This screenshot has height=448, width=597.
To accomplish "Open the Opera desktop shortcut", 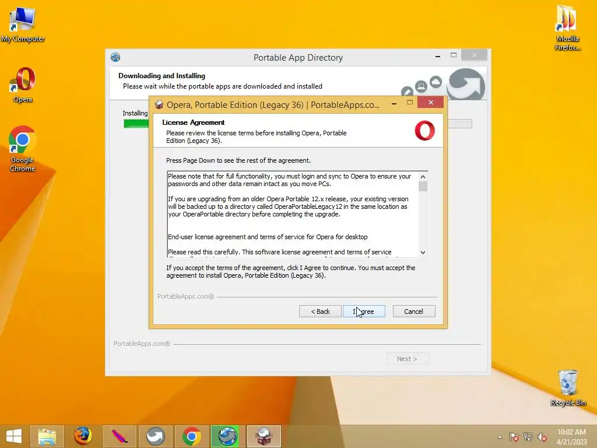I will tap(23, 85).
